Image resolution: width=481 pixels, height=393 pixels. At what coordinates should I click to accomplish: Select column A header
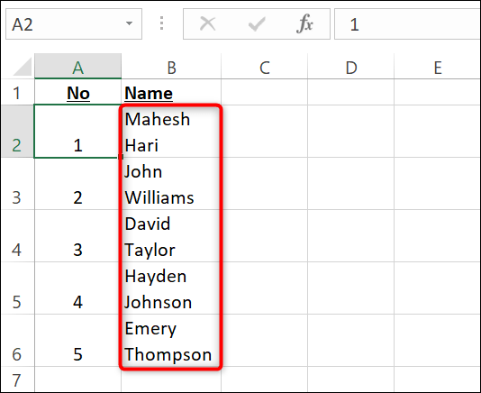[x=78, y=67]
